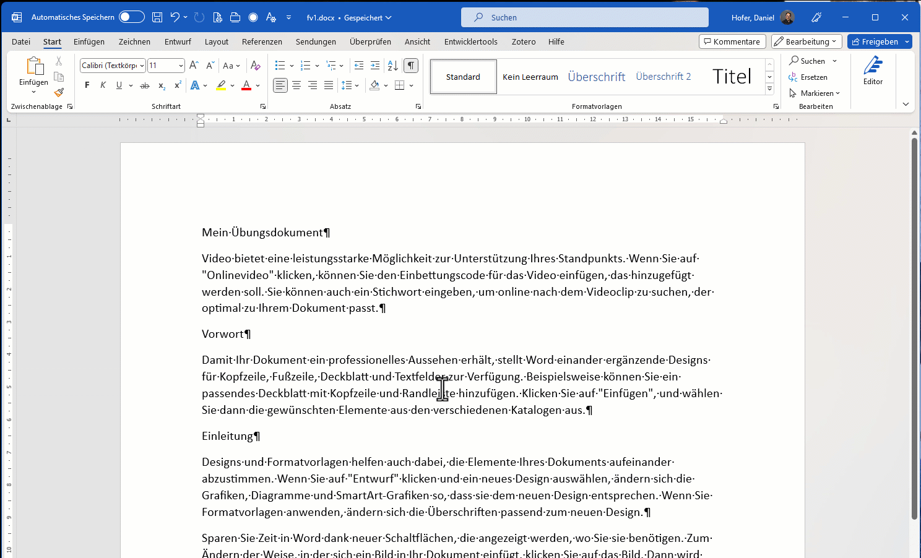Open the font size dropdown
This screenshot has width=921, height=558.
click(x=181, y=66)
